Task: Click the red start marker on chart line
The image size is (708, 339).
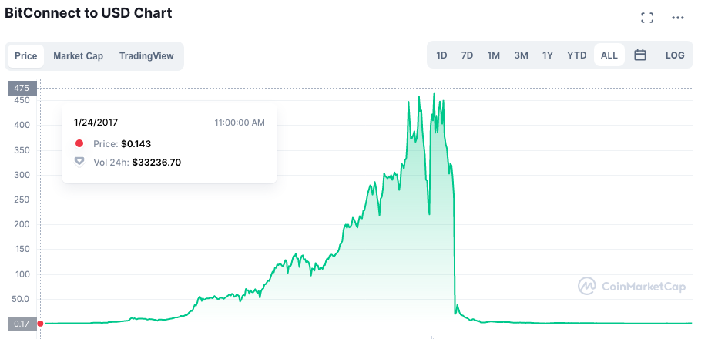Action: point(40,324)
